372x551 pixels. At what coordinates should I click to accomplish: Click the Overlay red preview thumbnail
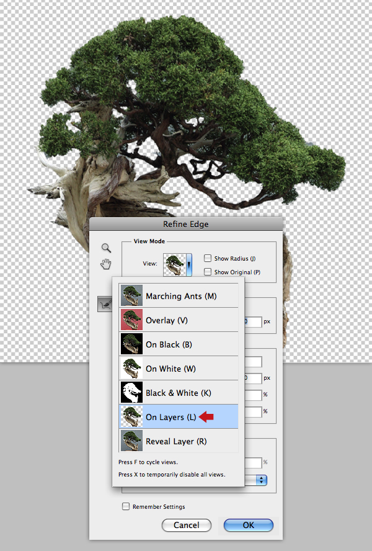pyautogui.click(x=131, y=320)
